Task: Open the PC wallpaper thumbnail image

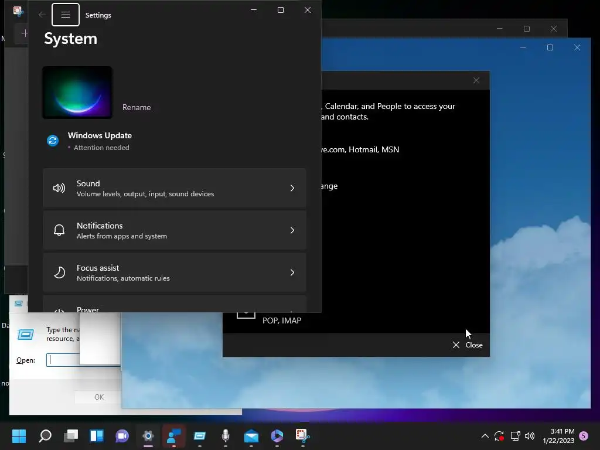Action: click(77, 93)
